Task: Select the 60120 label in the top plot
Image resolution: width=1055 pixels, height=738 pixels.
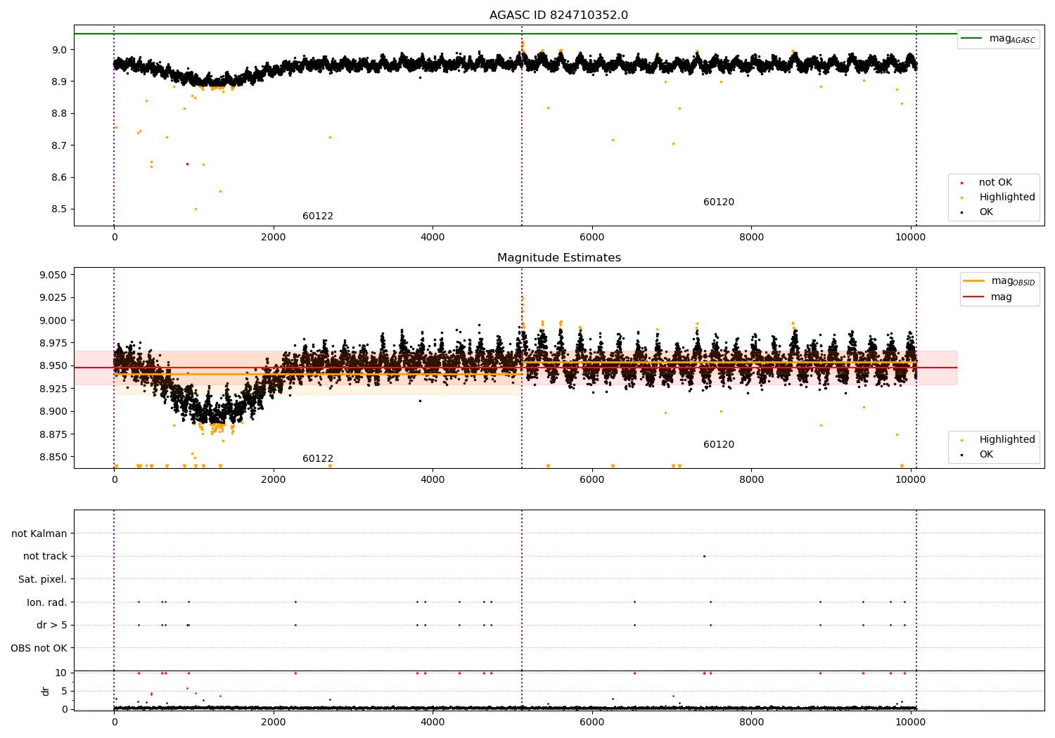Action: (x=719, y=202)
